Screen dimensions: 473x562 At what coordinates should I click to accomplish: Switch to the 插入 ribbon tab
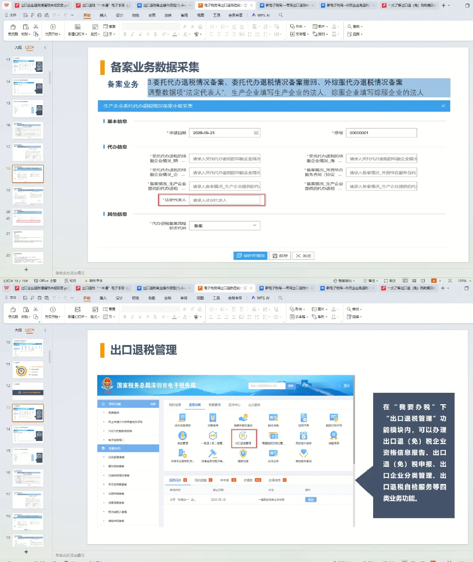[x=102, y=15]
